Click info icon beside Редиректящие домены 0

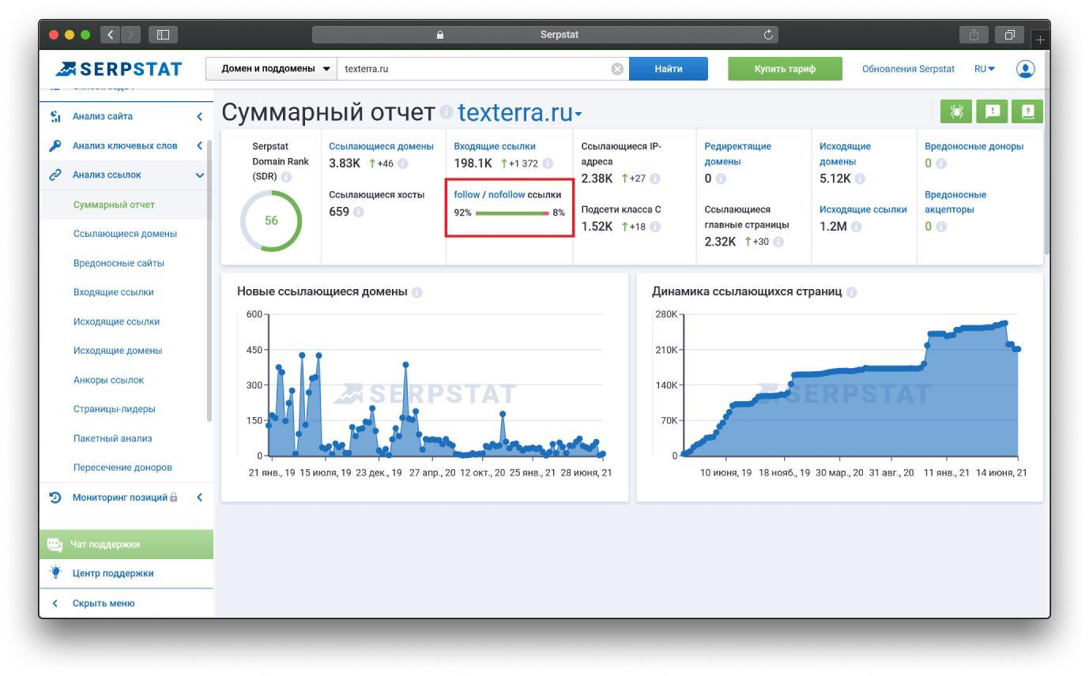721,178
